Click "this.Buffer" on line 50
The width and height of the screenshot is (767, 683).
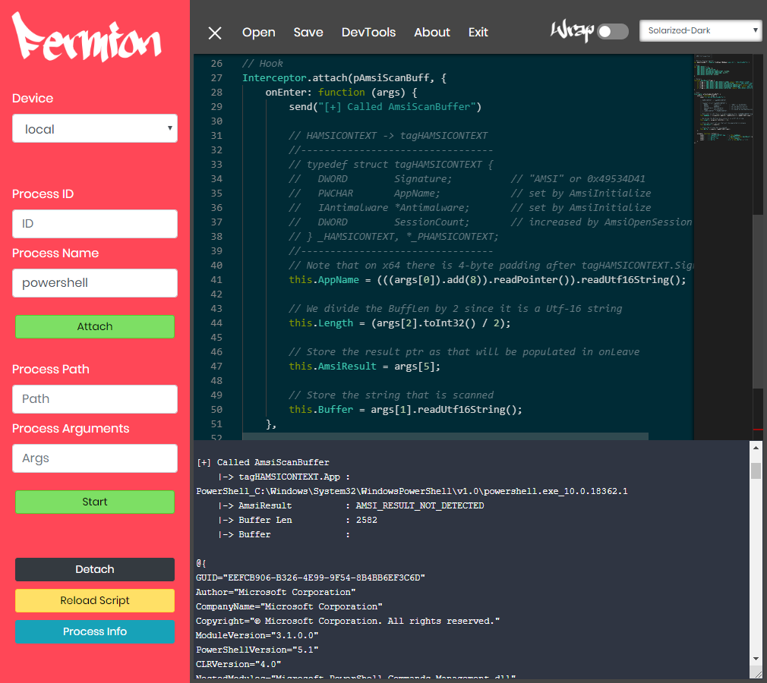click(x=321, y=410)
